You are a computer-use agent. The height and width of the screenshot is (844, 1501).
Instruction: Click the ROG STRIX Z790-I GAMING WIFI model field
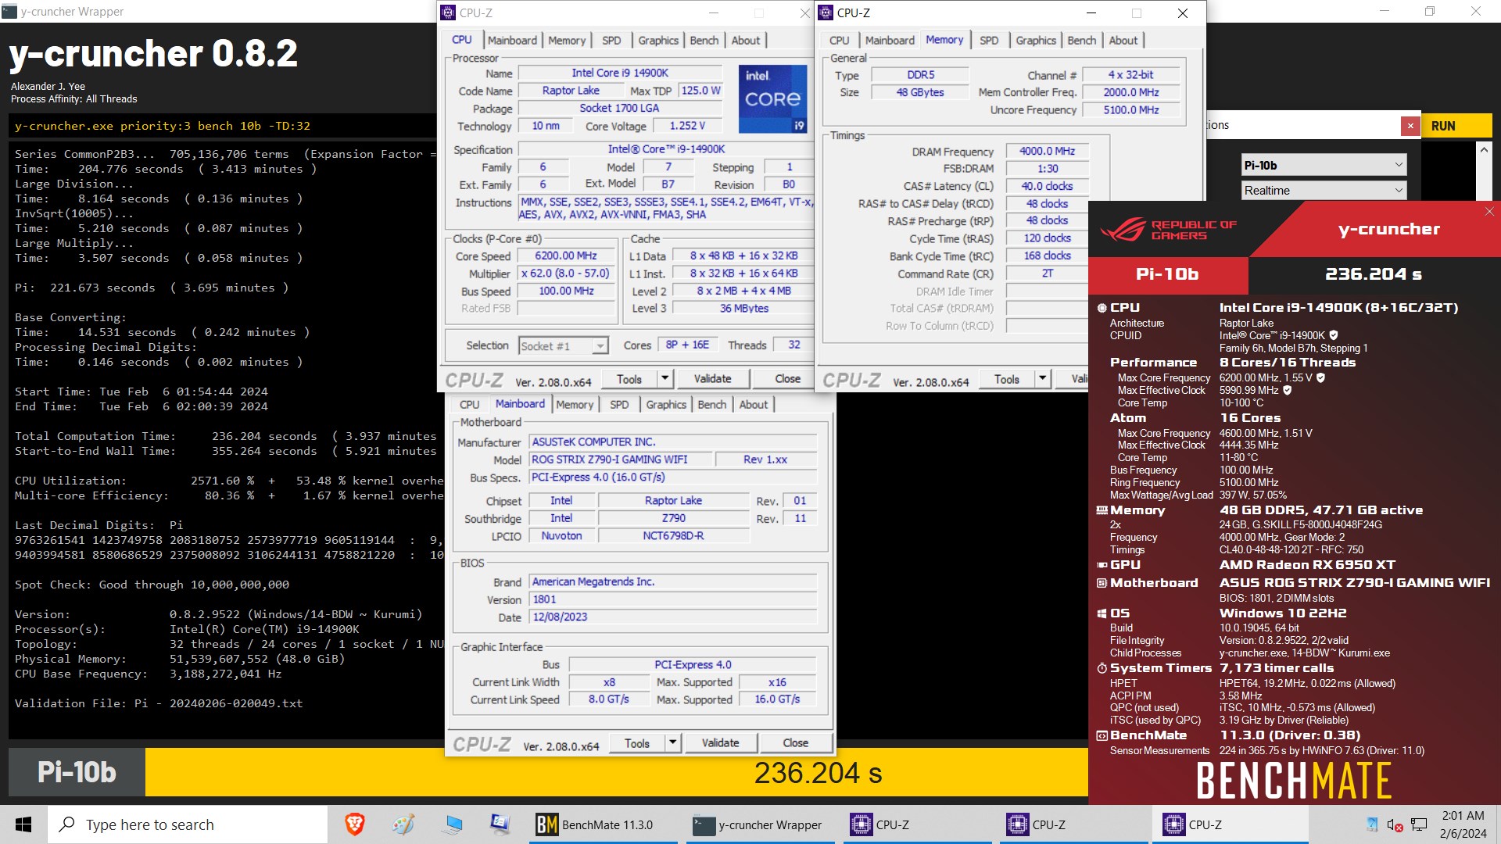(x=621, y=460)
